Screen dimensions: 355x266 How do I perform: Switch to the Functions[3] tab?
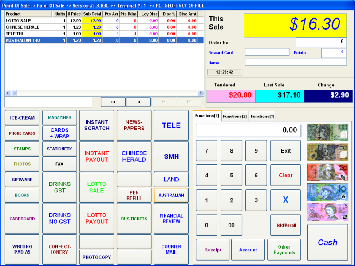click(x=262, y=116)
